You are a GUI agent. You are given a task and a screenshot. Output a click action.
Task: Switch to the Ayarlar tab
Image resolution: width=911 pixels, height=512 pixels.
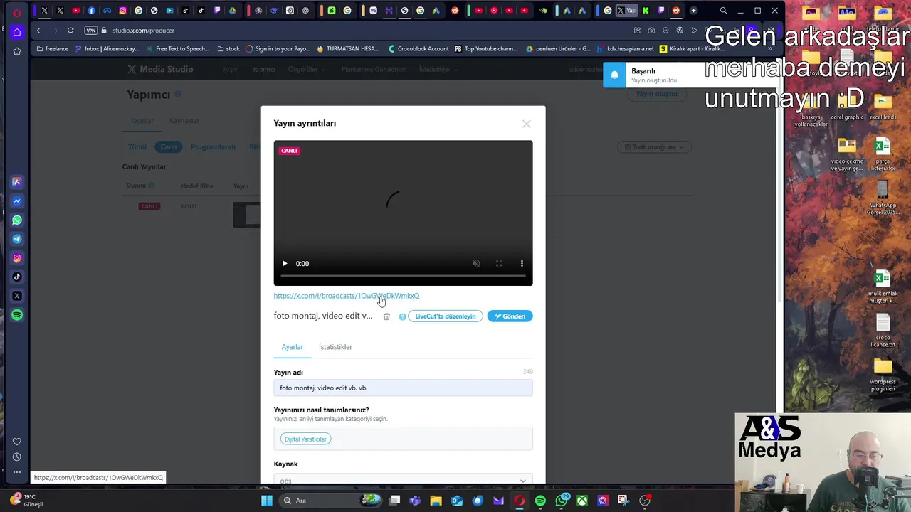tap(293, 347)
